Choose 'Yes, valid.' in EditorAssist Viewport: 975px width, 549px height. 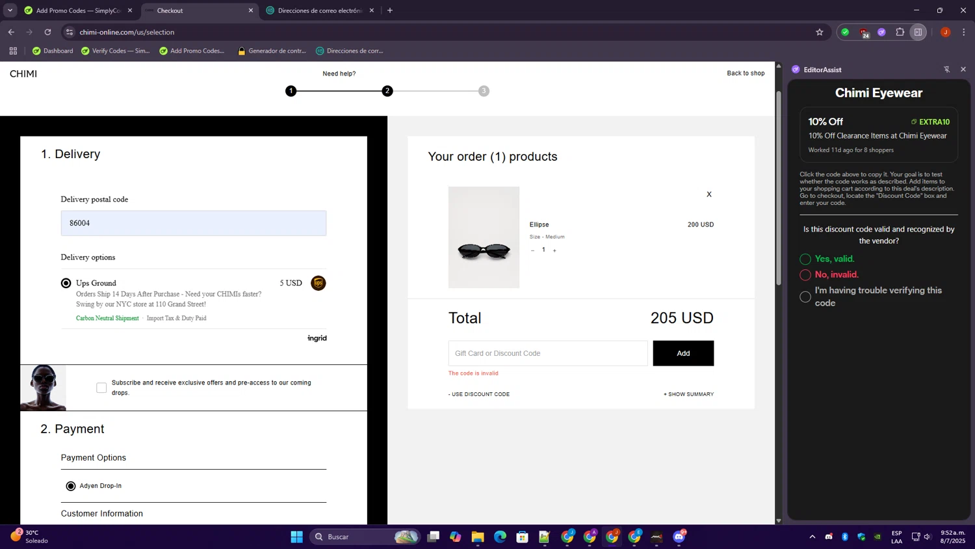click(805, 259)
